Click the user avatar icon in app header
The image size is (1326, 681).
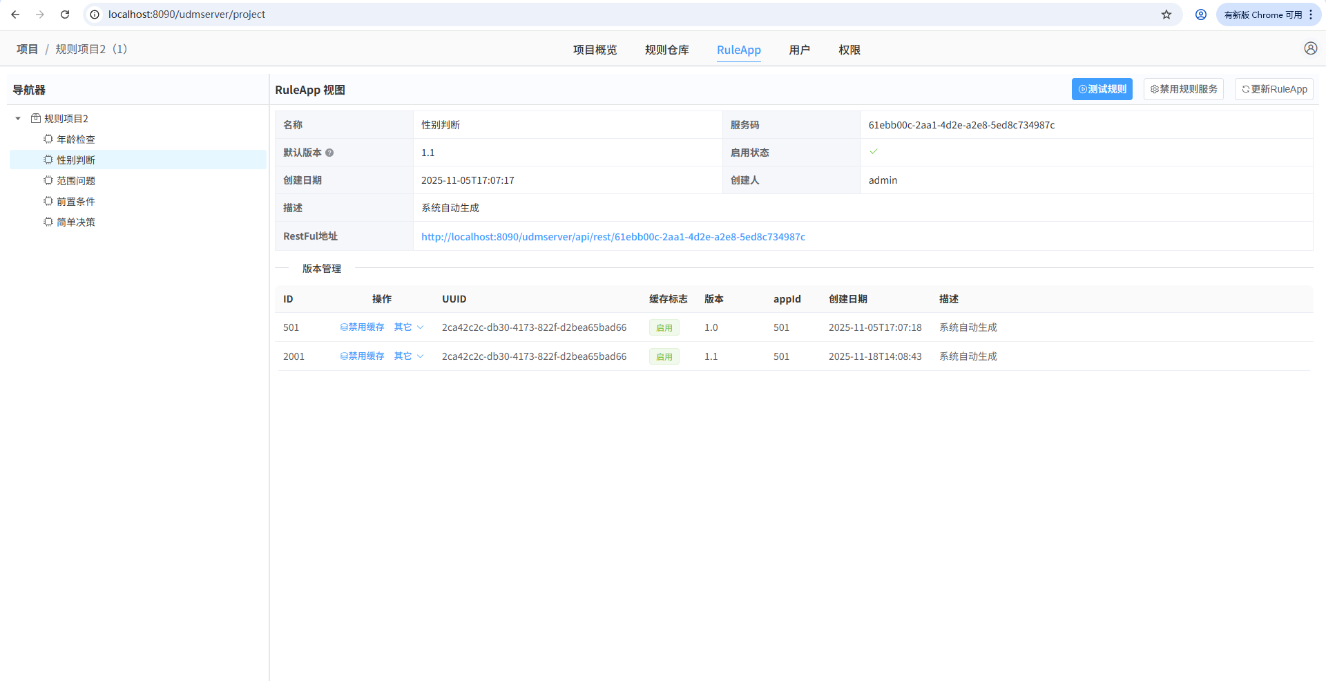point(1310,48)
